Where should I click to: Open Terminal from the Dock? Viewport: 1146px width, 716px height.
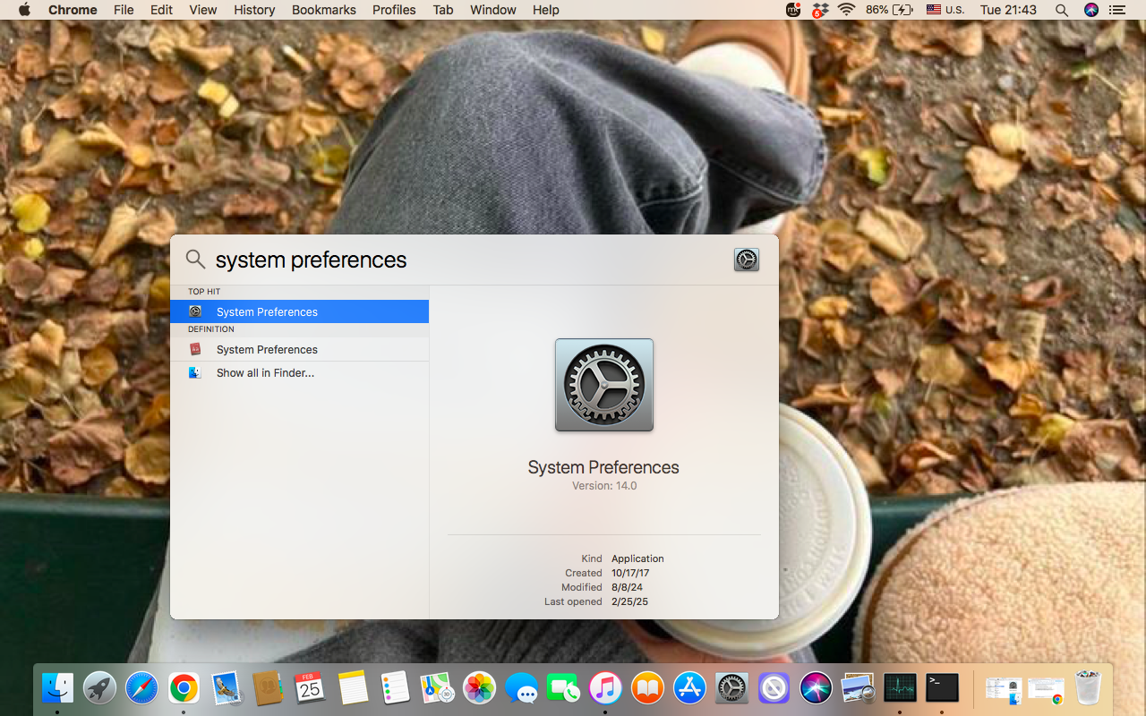click(x=942, y=688)
